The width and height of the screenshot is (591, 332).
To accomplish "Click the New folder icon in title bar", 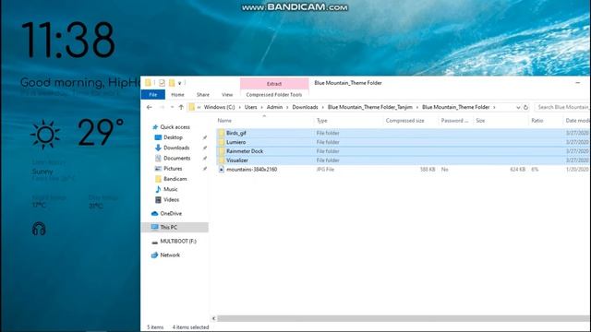I will 172,83.
